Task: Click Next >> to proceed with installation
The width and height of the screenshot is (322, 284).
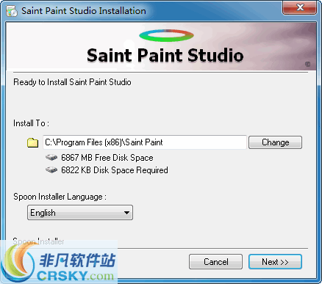Action: [x=275, y=262]
